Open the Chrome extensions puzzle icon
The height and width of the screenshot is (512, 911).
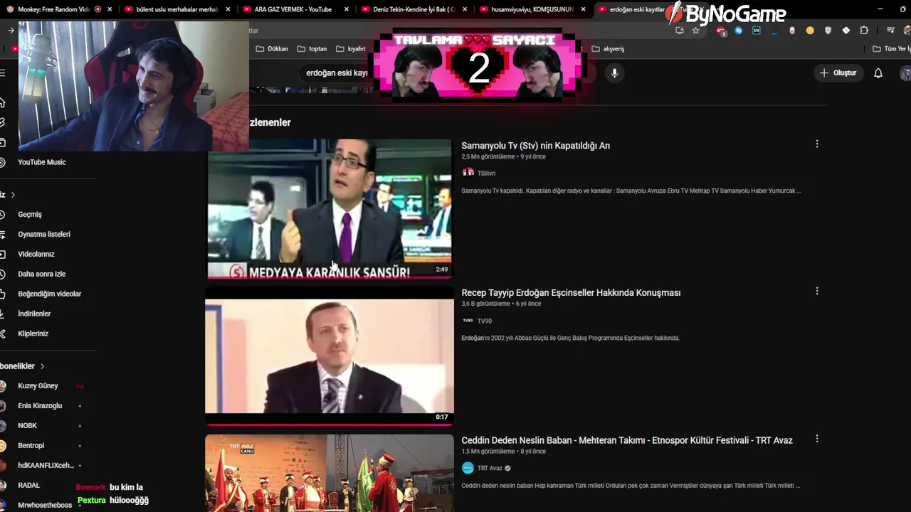point(864,31)
